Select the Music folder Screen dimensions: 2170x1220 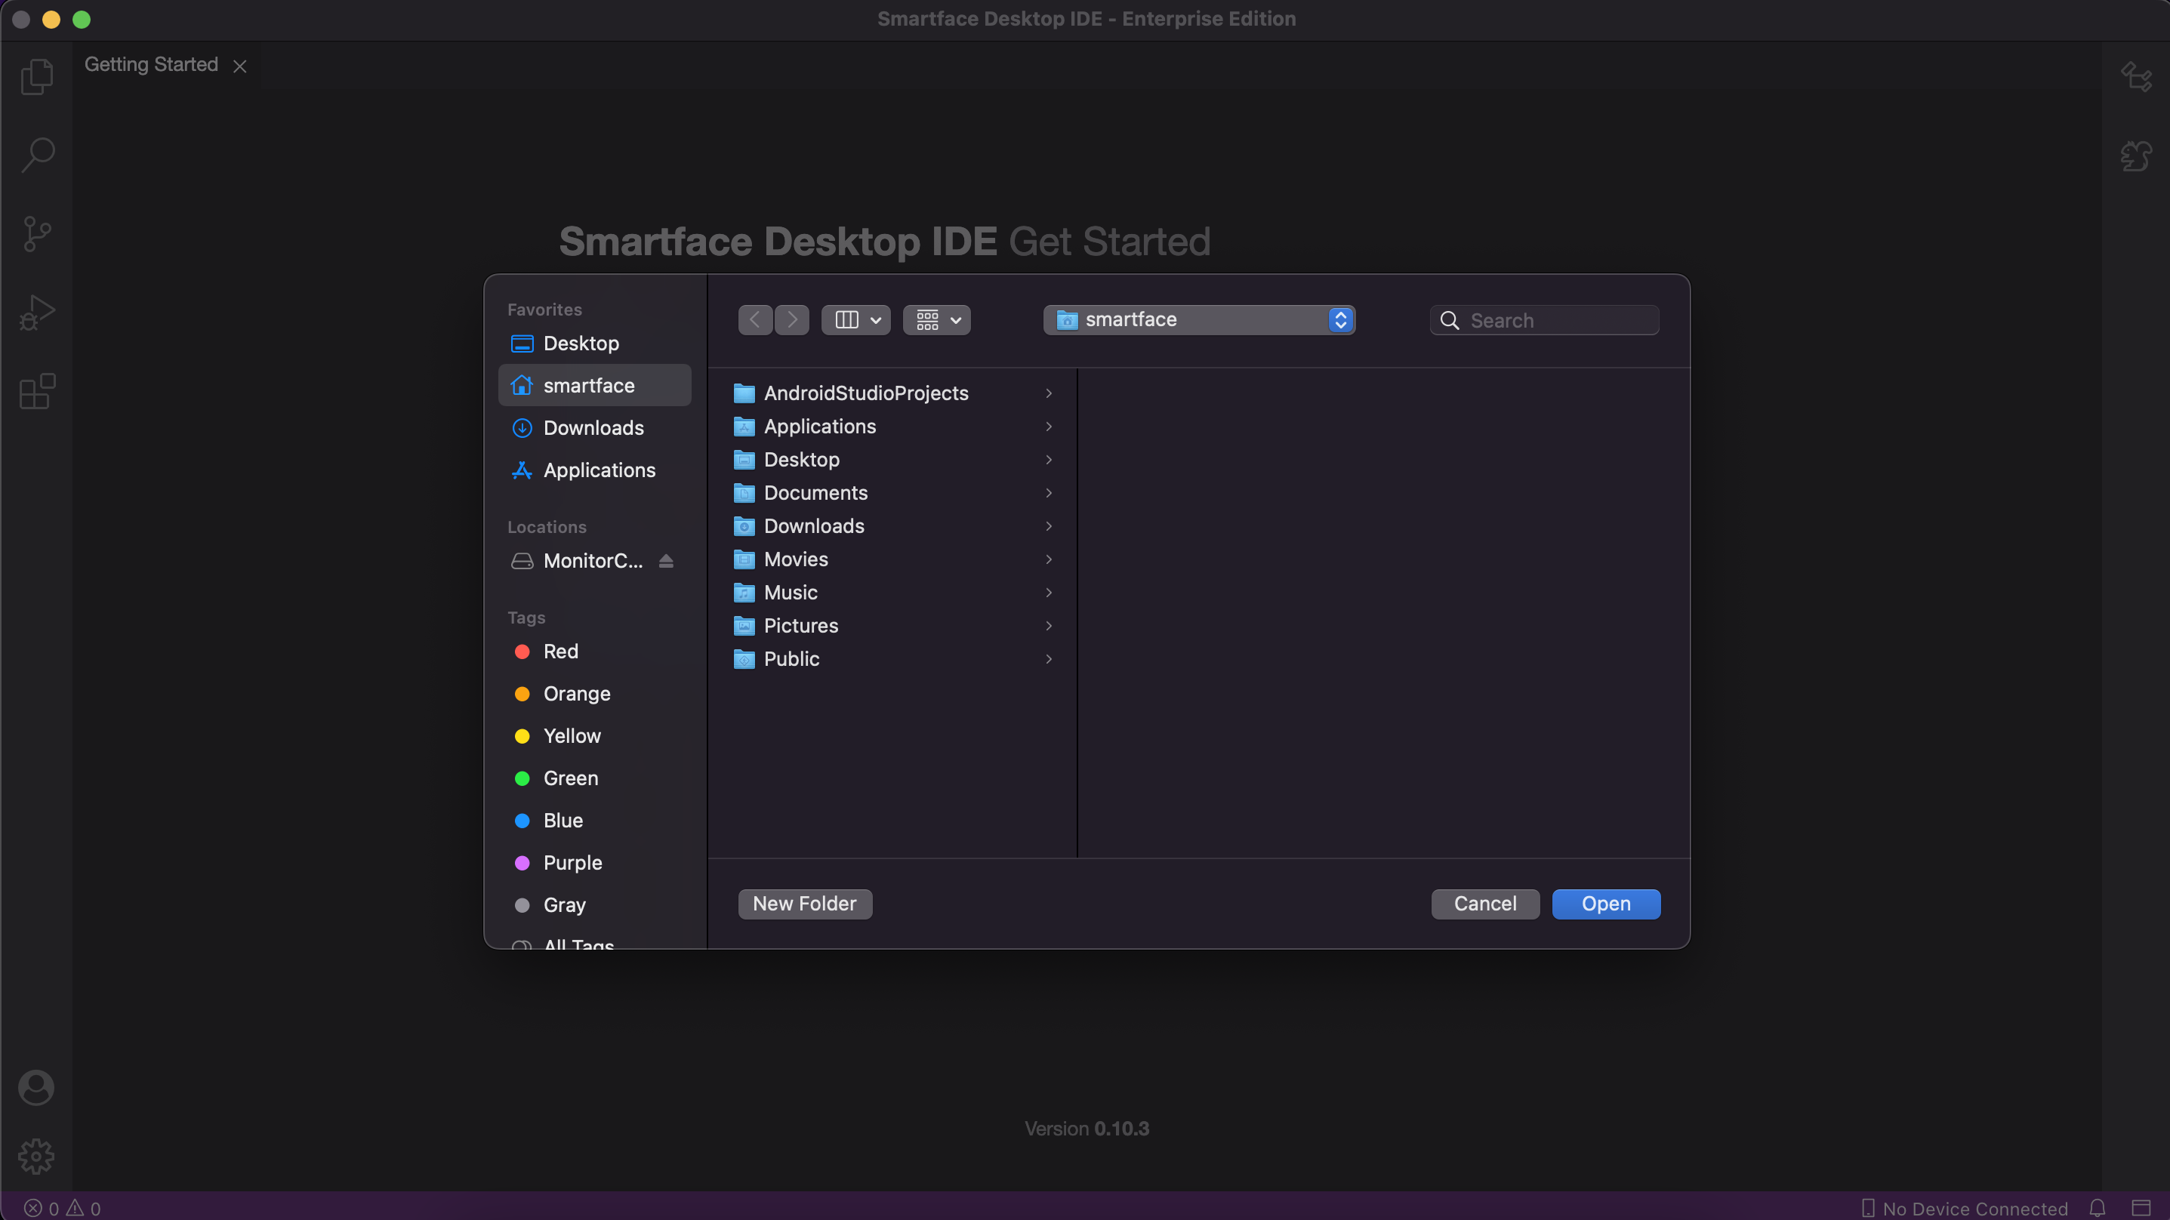pos(893,593)
